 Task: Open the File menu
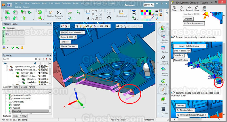pos(16,3)
